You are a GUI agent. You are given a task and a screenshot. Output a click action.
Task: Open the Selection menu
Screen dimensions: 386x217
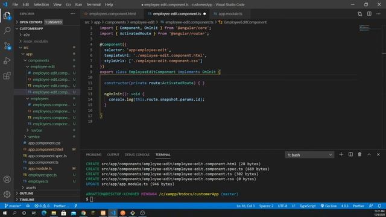coord(41,4)
